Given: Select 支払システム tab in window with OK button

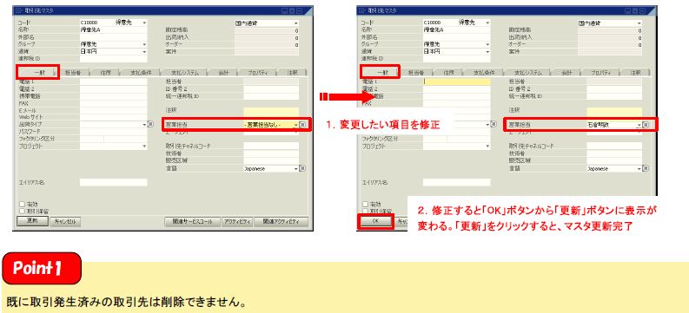Looking at the screenshot, I should point(527,73).
